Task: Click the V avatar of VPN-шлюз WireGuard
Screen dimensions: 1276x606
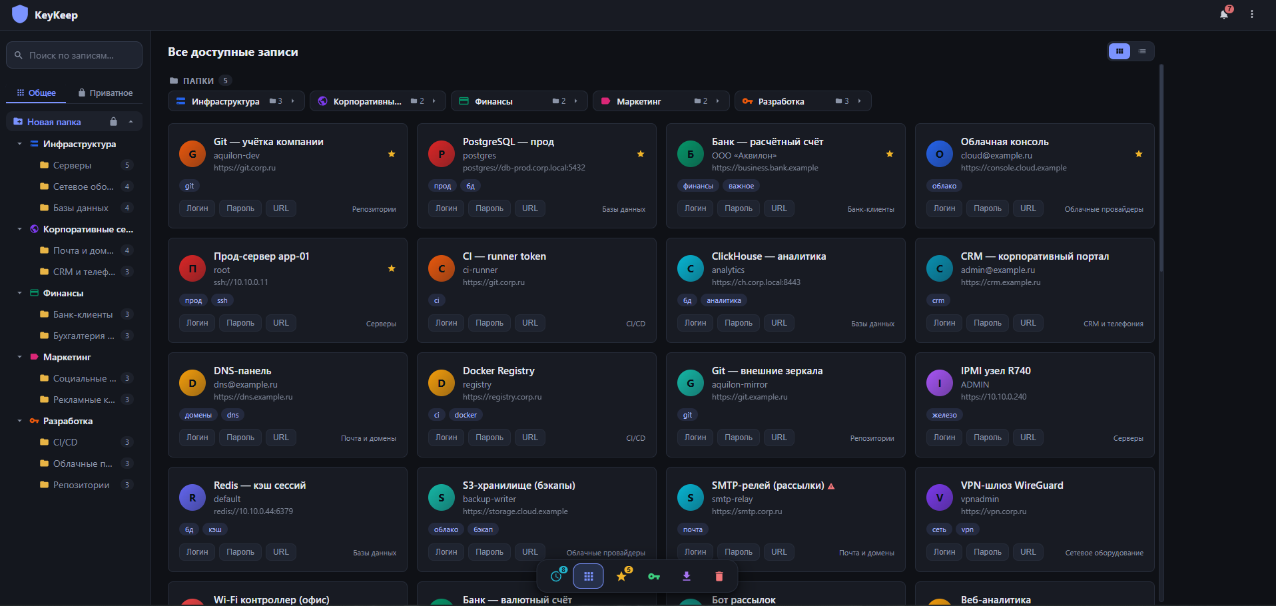Action: click(x=940, y=498)
